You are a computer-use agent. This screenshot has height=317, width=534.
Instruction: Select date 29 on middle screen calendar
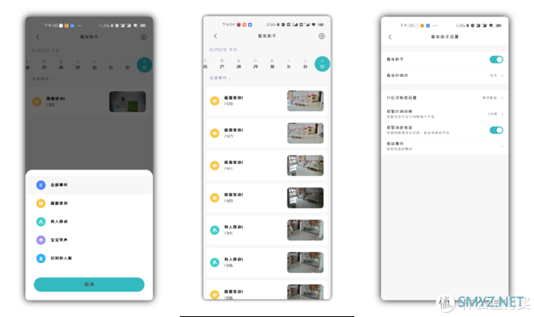click(x=255, y=64)
